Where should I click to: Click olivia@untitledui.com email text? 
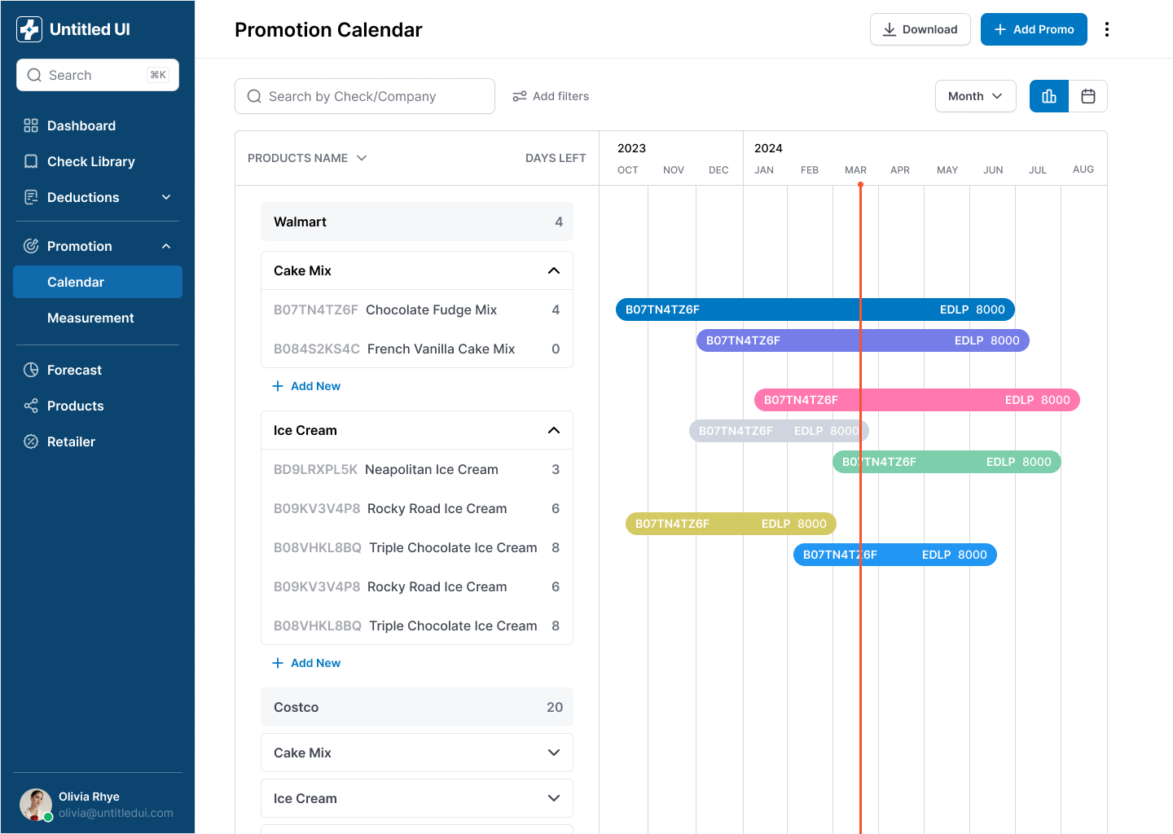tap(116, 813)
